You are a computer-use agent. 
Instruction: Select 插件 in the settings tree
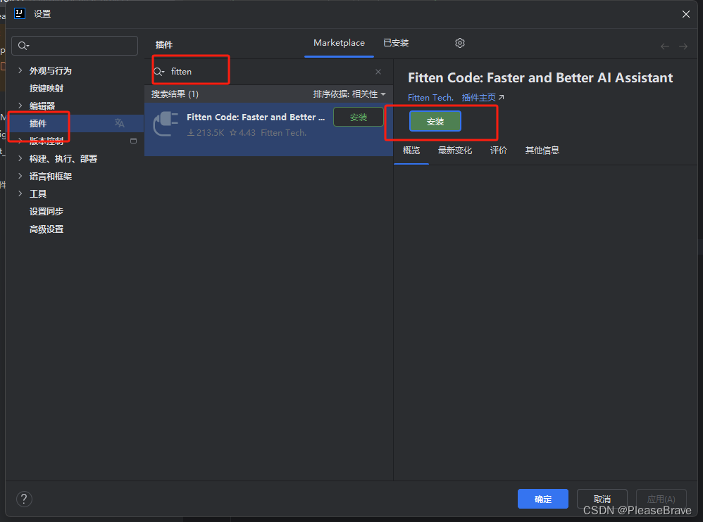pos(38,124)
